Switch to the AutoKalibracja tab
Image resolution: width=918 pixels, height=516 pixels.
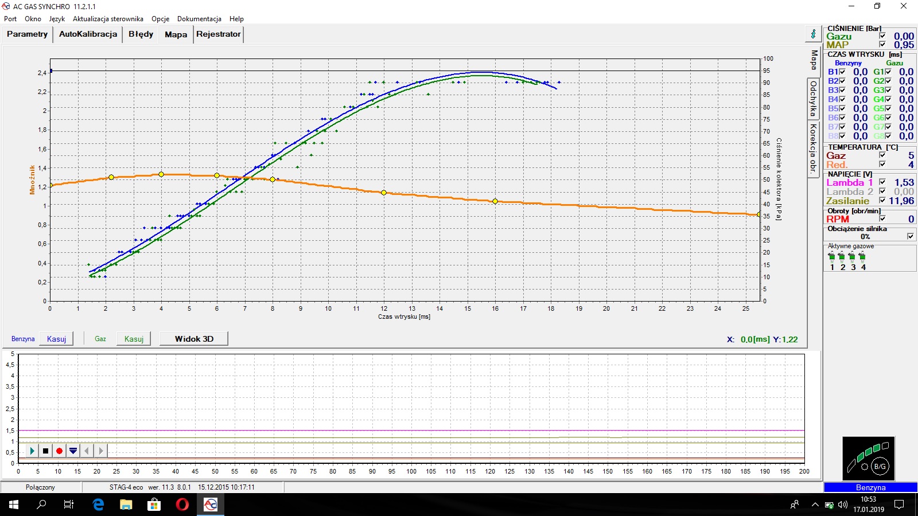click(x=88, y=34)
